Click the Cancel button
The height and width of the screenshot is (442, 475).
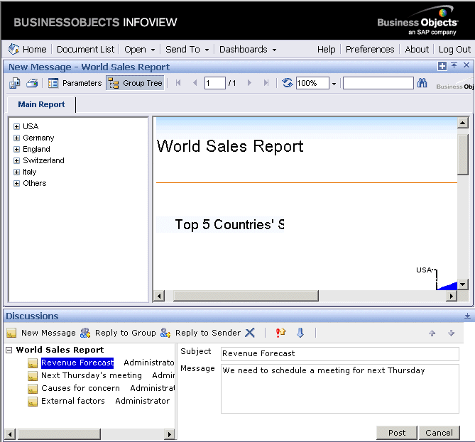click(x=439, y=433)
